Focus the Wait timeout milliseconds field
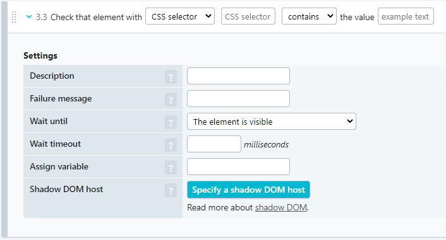The width and height of the screenshot is (446, 240). click(x=214, y=144)
